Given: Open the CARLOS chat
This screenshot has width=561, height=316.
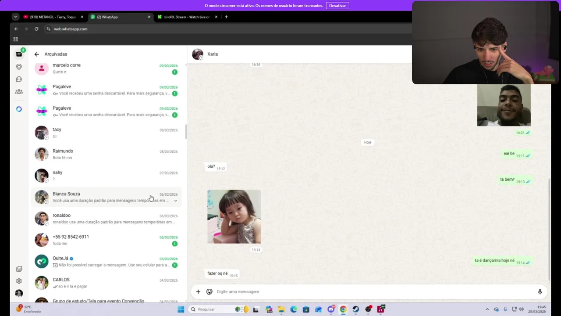Looking at the screenshot, I should [x=106, y=283].
